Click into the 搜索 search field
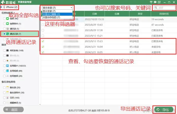 click(165, 8)
